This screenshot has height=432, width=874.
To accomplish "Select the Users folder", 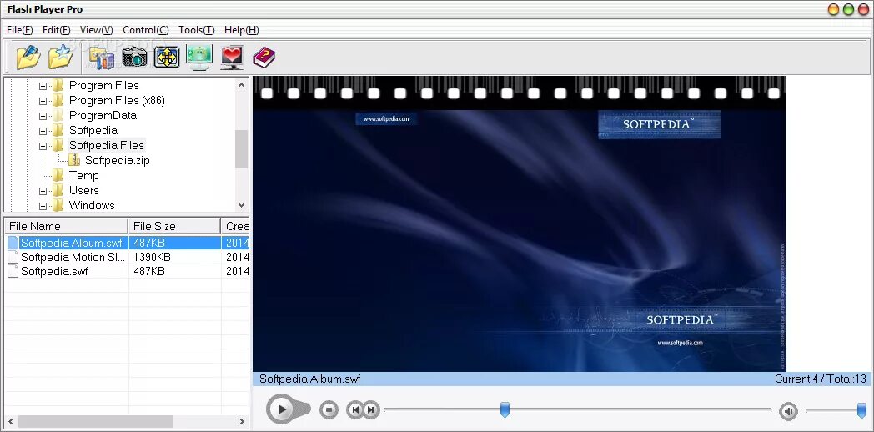I will [x=83, y=191].
